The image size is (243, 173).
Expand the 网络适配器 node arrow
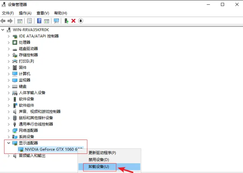tap(9, 131)
